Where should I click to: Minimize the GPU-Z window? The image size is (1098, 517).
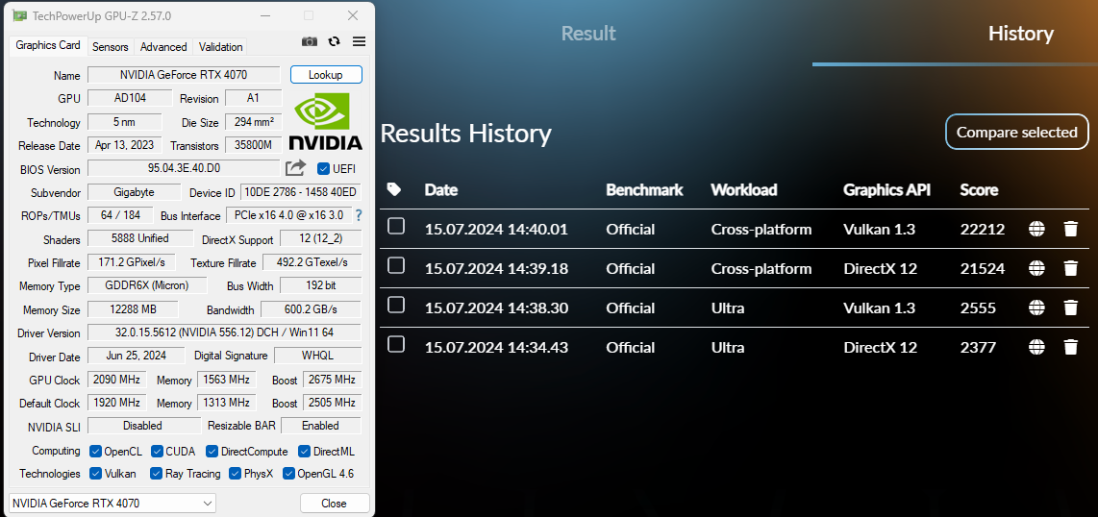click(x=265, y=15)
